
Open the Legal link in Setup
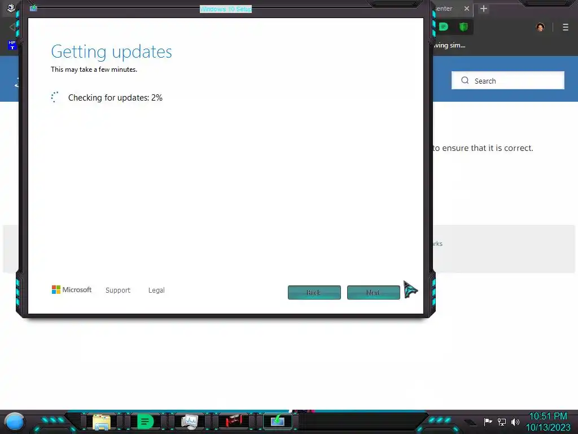tap(156, 290)
